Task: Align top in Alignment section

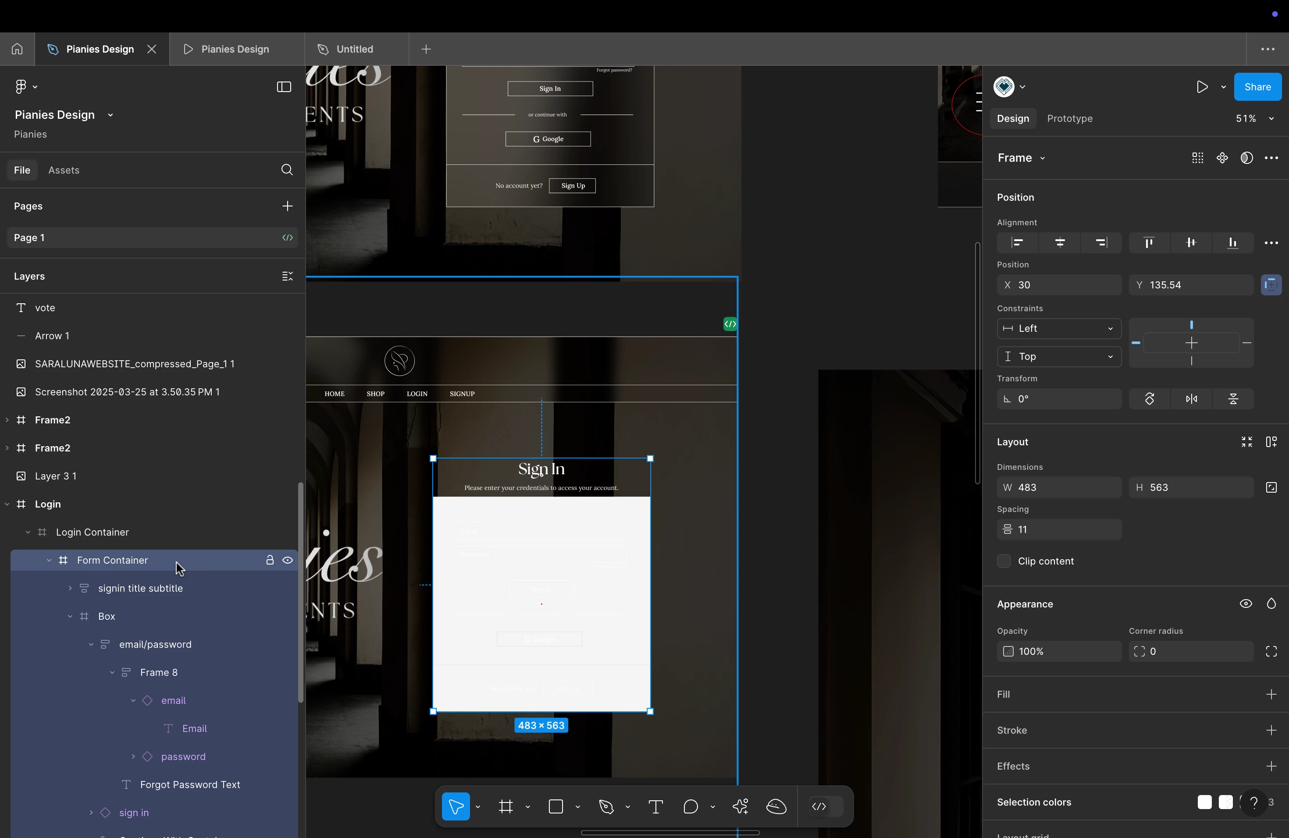Action: click(x=1149, y=242)
